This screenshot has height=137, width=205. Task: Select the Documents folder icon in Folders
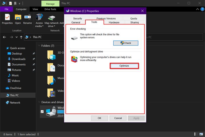coord(51,67)
